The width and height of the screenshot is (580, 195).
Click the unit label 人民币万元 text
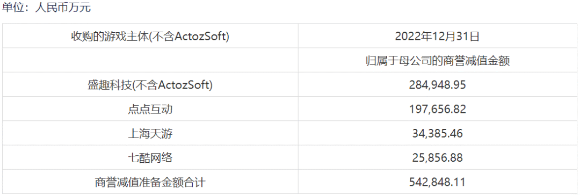[62, 8]
